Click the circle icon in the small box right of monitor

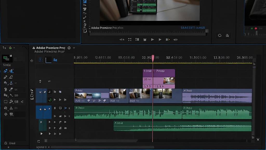[220, 35]
